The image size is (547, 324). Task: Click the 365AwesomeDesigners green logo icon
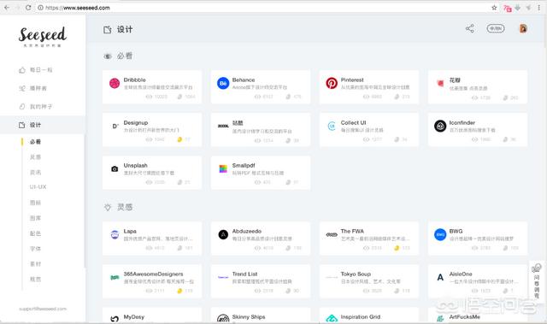115,278
